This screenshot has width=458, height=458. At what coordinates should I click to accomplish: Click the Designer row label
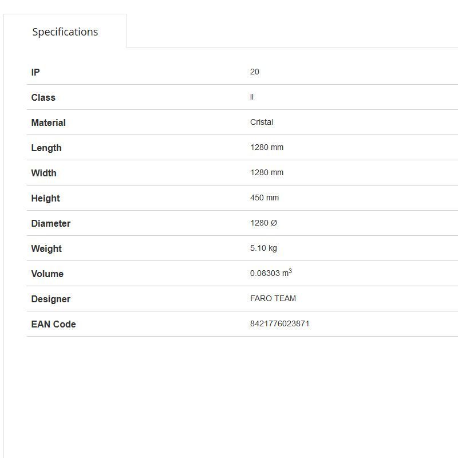point(51,299)
